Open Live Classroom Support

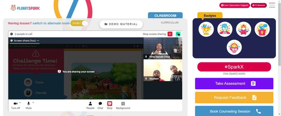(234, 5)
